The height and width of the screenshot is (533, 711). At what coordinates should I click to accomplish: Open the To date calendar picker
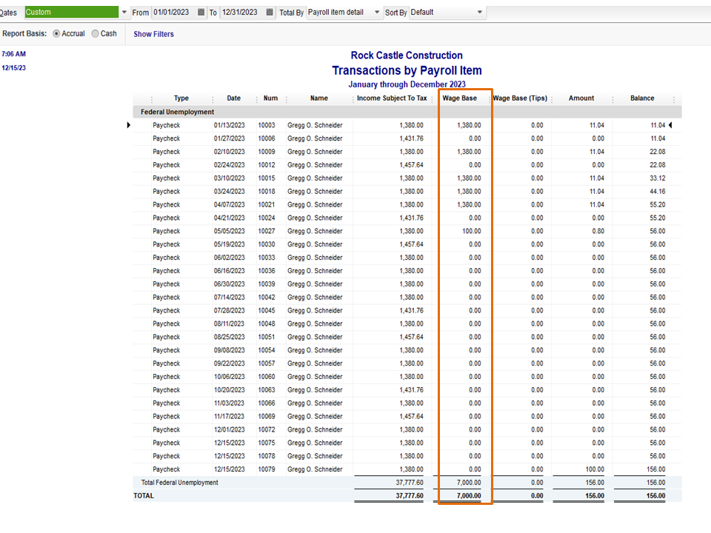[x=270, y=13]
